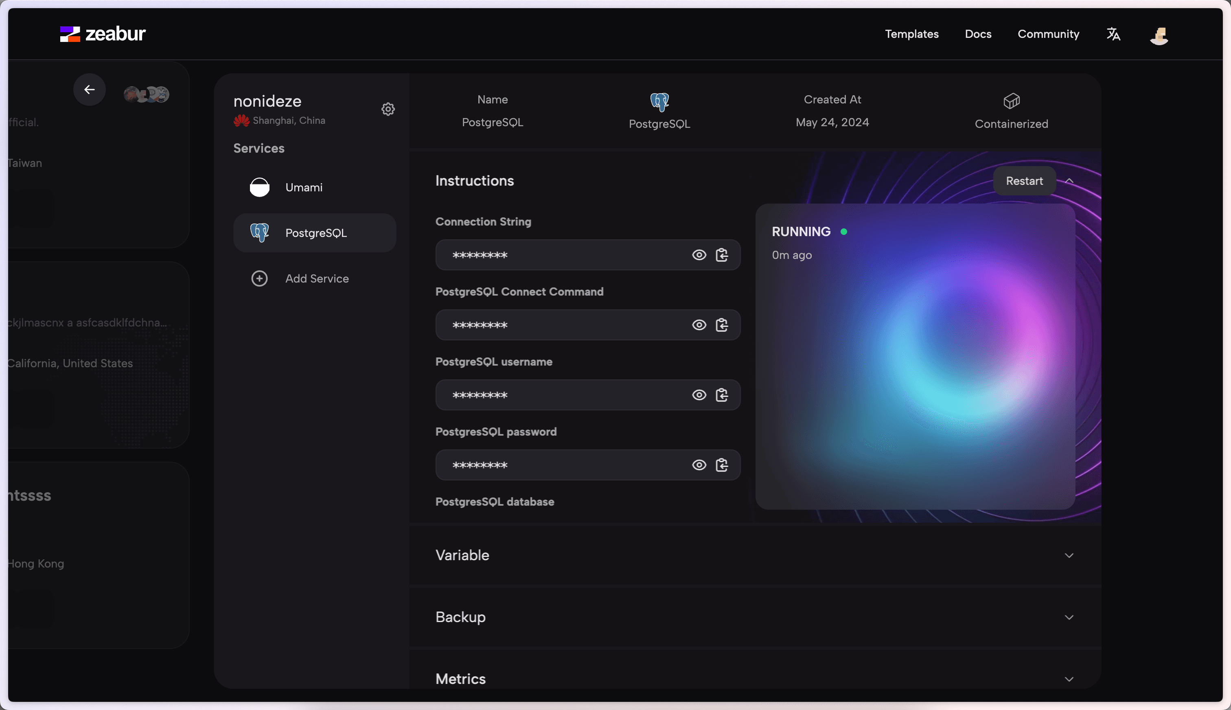Click the May 24, 2024 date

(832, 123)
